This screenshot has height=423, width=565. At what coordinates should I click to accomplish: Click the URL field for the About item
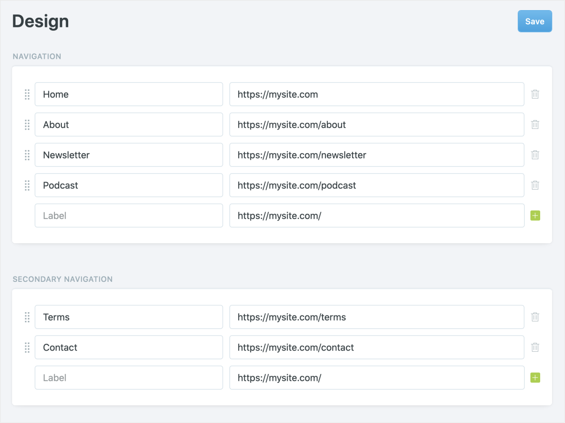pos(377,124)
